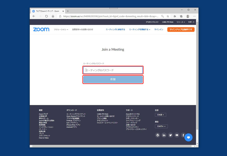Image resolution: width=227 pixels, height=156 pixels.
Task: Focus the ミーティングのパスワード input field
Action: coord(113,70)
